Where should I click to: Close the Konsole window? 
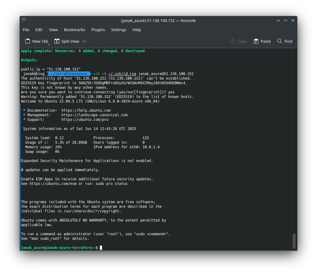(293, 20)
